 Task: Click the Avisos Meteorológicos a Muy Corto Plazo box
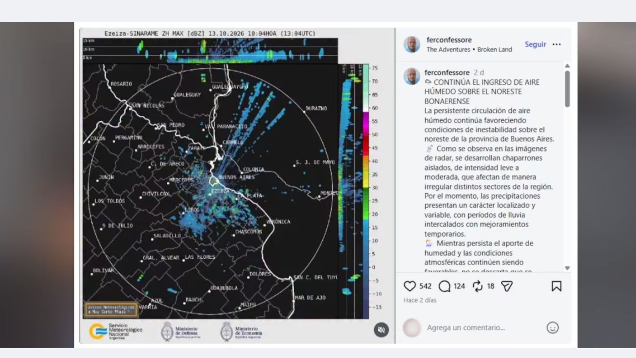tap(111, 310)
